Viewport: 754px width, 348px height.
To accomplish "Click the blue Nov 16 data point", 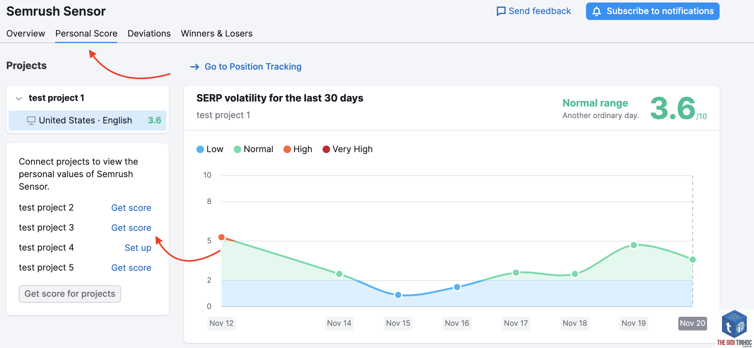I will pos(457,287).
